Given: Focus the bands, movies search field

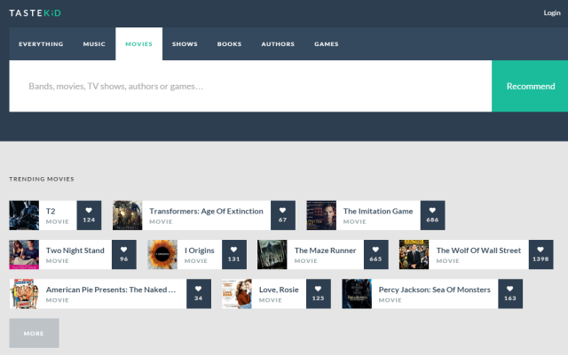Looking at the screenshot, I should click(250, 86).
